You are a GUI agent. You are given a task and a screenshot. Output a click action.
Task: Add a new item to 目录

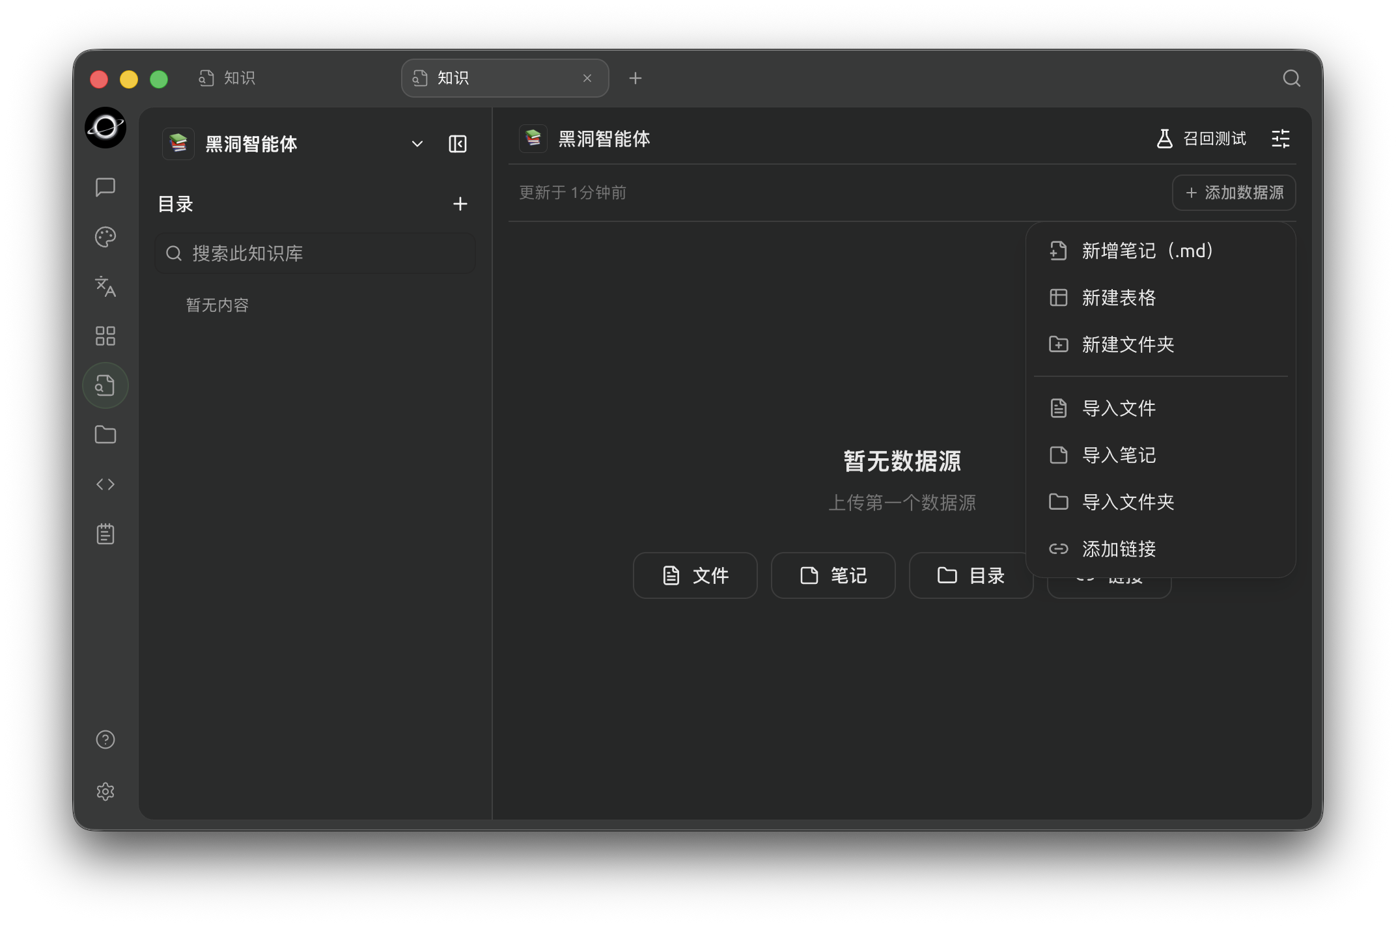(x=460, y=204)
